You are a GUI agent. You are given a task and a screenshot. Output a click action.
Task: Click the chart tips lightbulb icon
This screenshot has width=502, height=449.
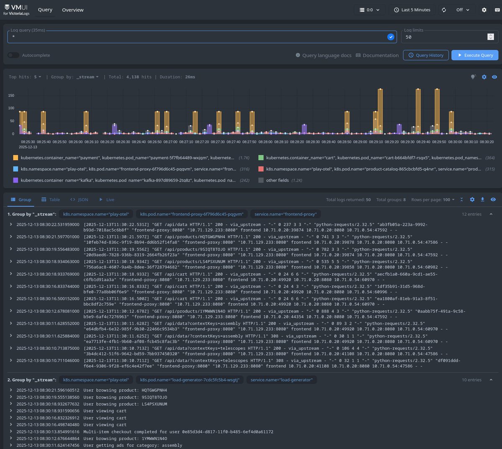coord(473,77)
